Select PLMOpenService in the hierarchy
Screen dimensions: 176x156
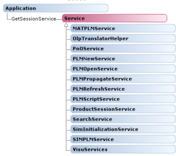(121, 69)
